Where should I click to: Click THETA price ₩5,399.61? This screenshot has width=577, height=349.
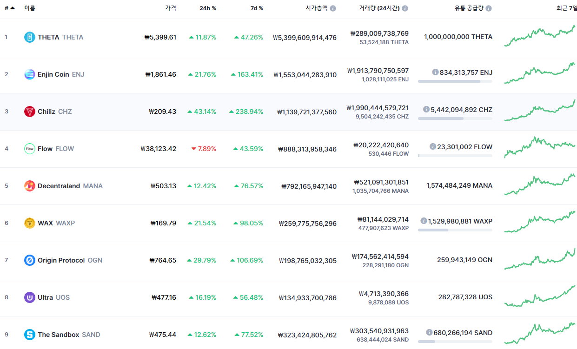click(x=160, y=37)
